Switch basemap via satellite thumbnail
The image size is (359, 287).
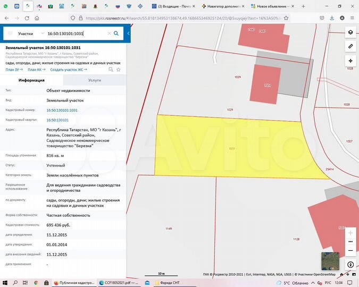(x=330, y=261)
